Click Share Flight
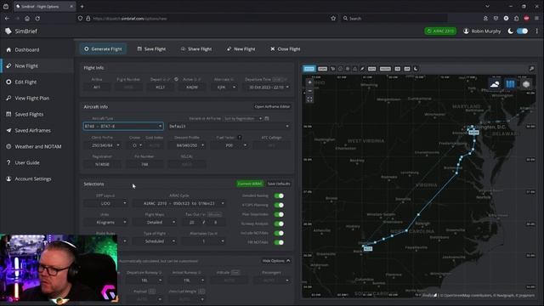 click(196, 49)
